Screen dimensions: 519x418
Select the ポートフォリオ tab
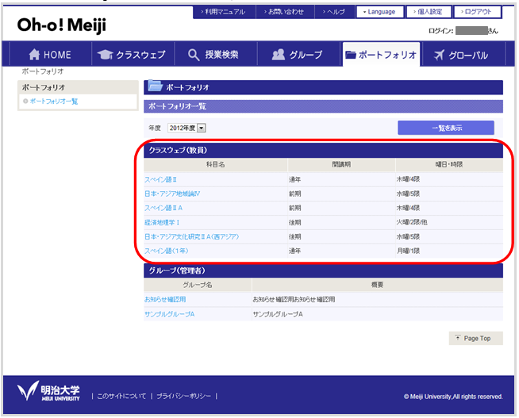pyautogui.click(x=381, y=55)
